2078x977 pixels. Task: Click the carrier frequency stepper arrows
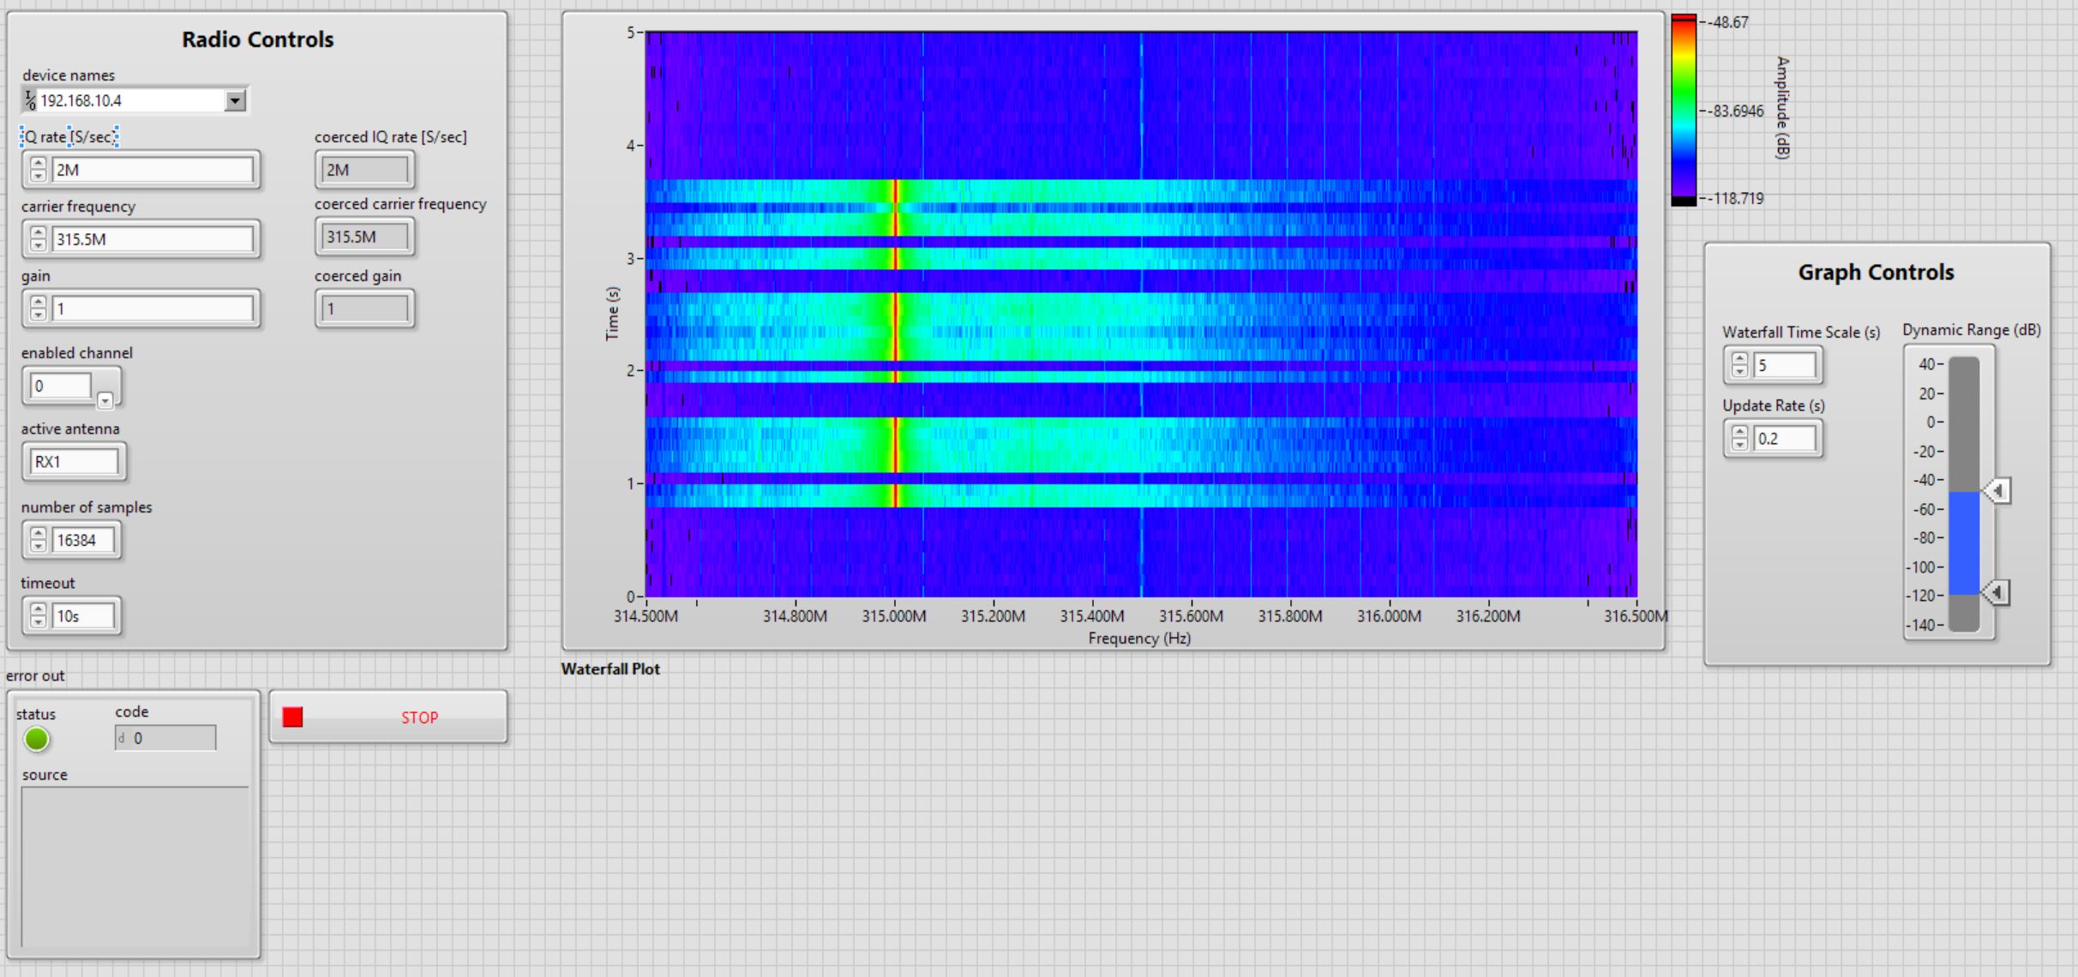(x=38, y=239)
